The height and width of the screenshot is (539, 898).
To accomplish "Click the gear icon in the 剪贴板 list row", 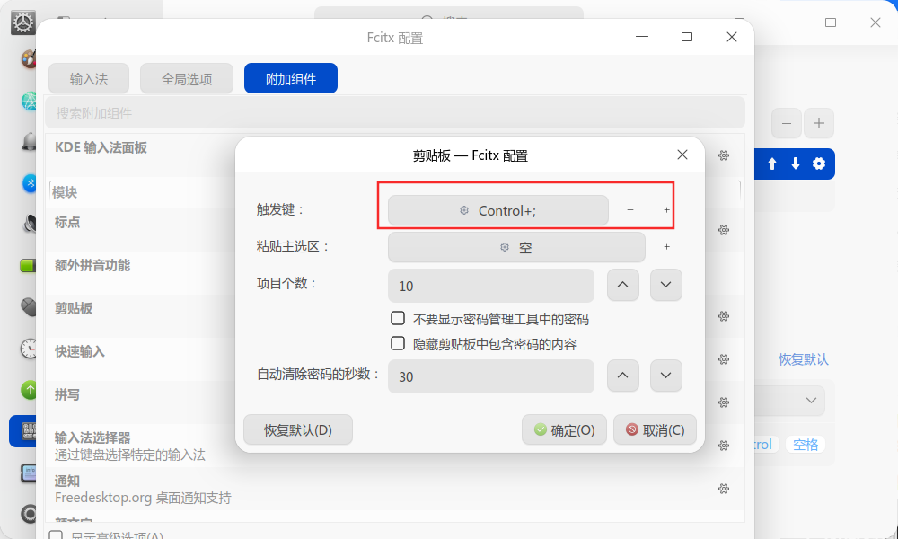I will click(x=724, y=316).
